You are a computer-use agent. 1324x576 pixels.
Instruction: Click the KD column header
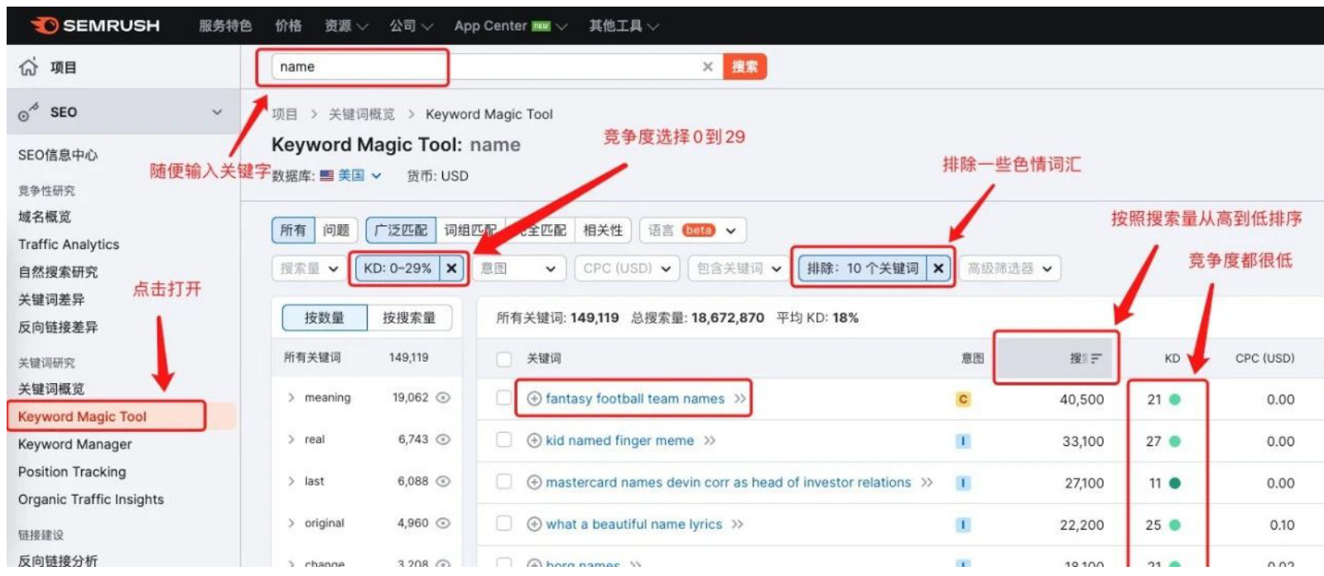(1172, 358)
